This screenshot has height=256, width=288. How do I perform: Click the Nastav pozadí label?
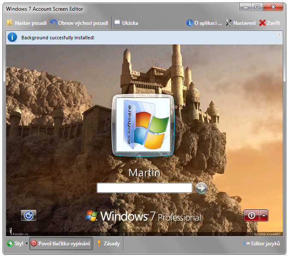[31, 23]
